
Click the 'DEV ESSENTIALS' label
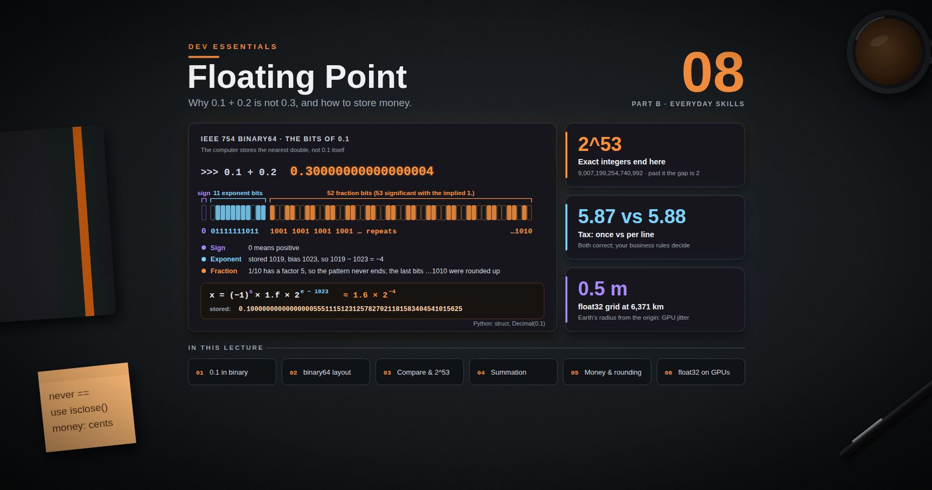click(x=233, y=47)
